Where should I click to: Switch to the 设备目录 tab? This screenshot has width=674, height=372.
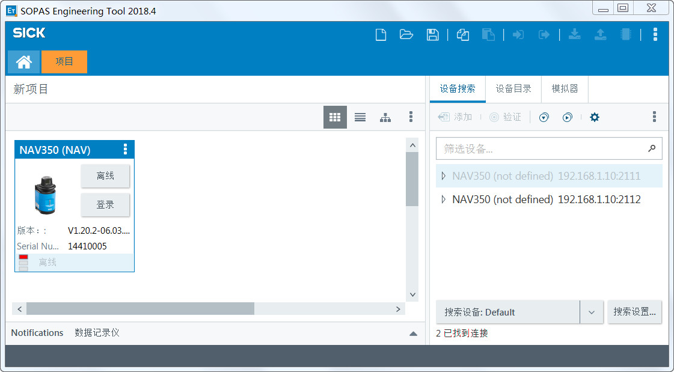click(x=513, y=89)
